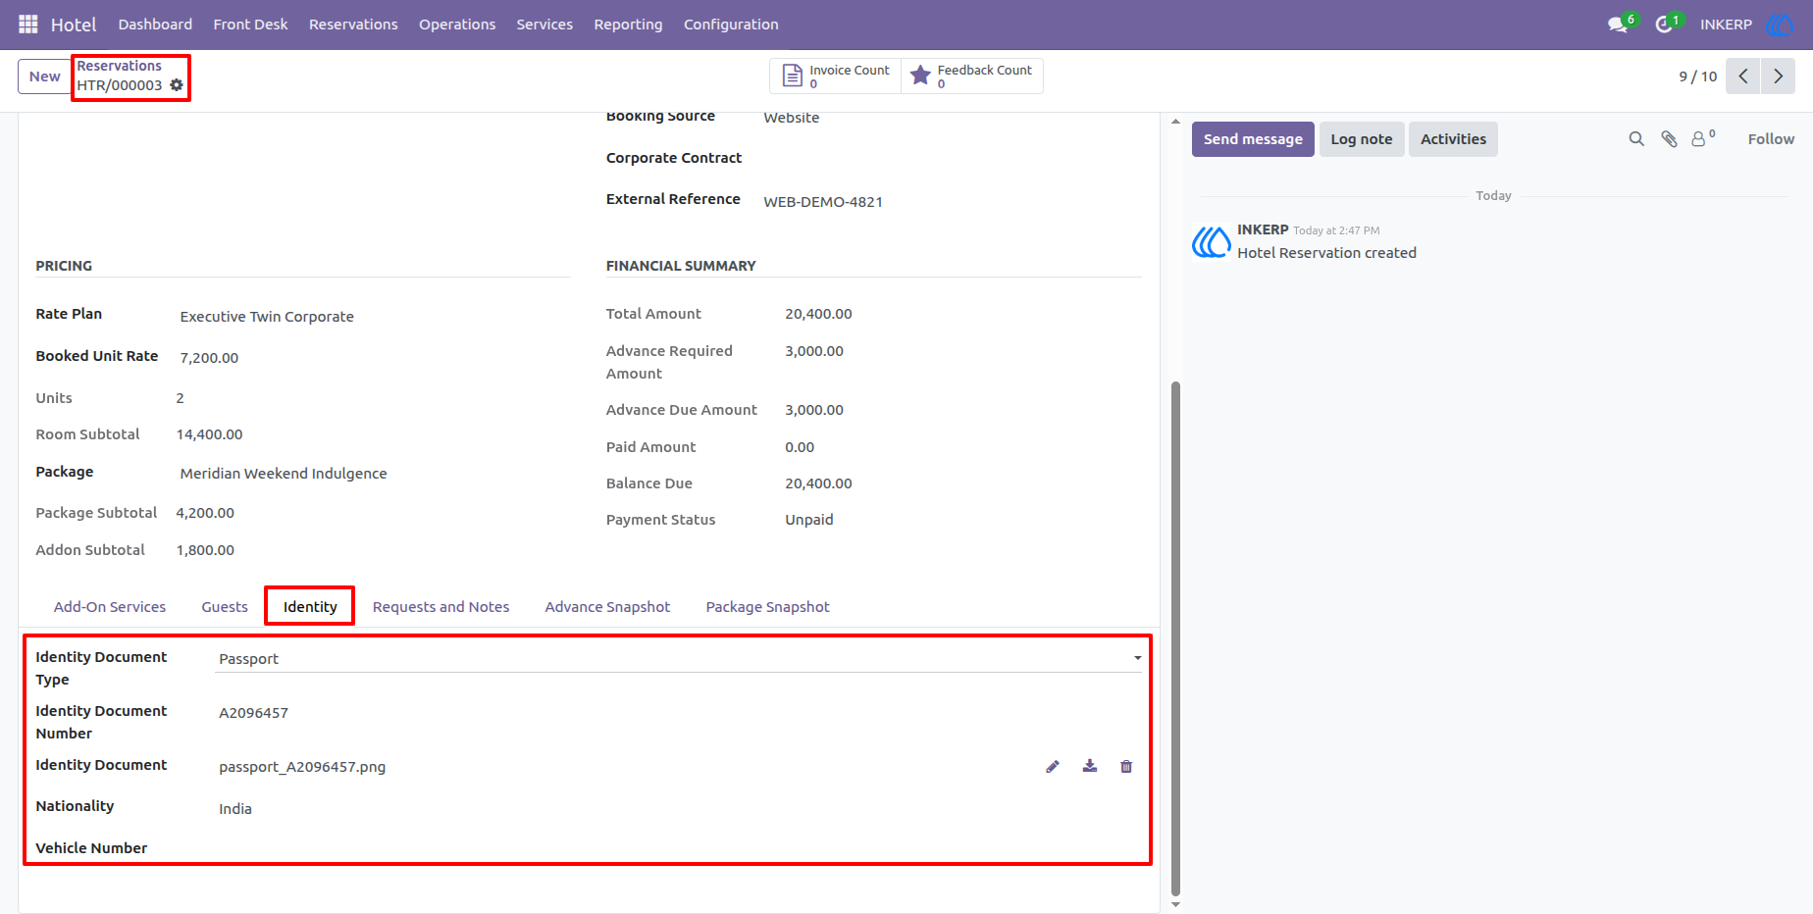
Task: Open the Configuration menu
Action: coord(731,25)
